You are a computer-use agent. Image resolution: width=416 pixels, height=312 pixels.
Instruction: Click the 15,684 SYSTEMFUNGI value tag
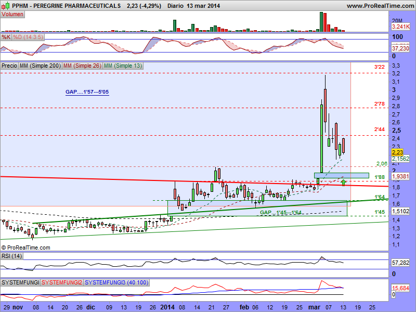[x=400, y=288]
